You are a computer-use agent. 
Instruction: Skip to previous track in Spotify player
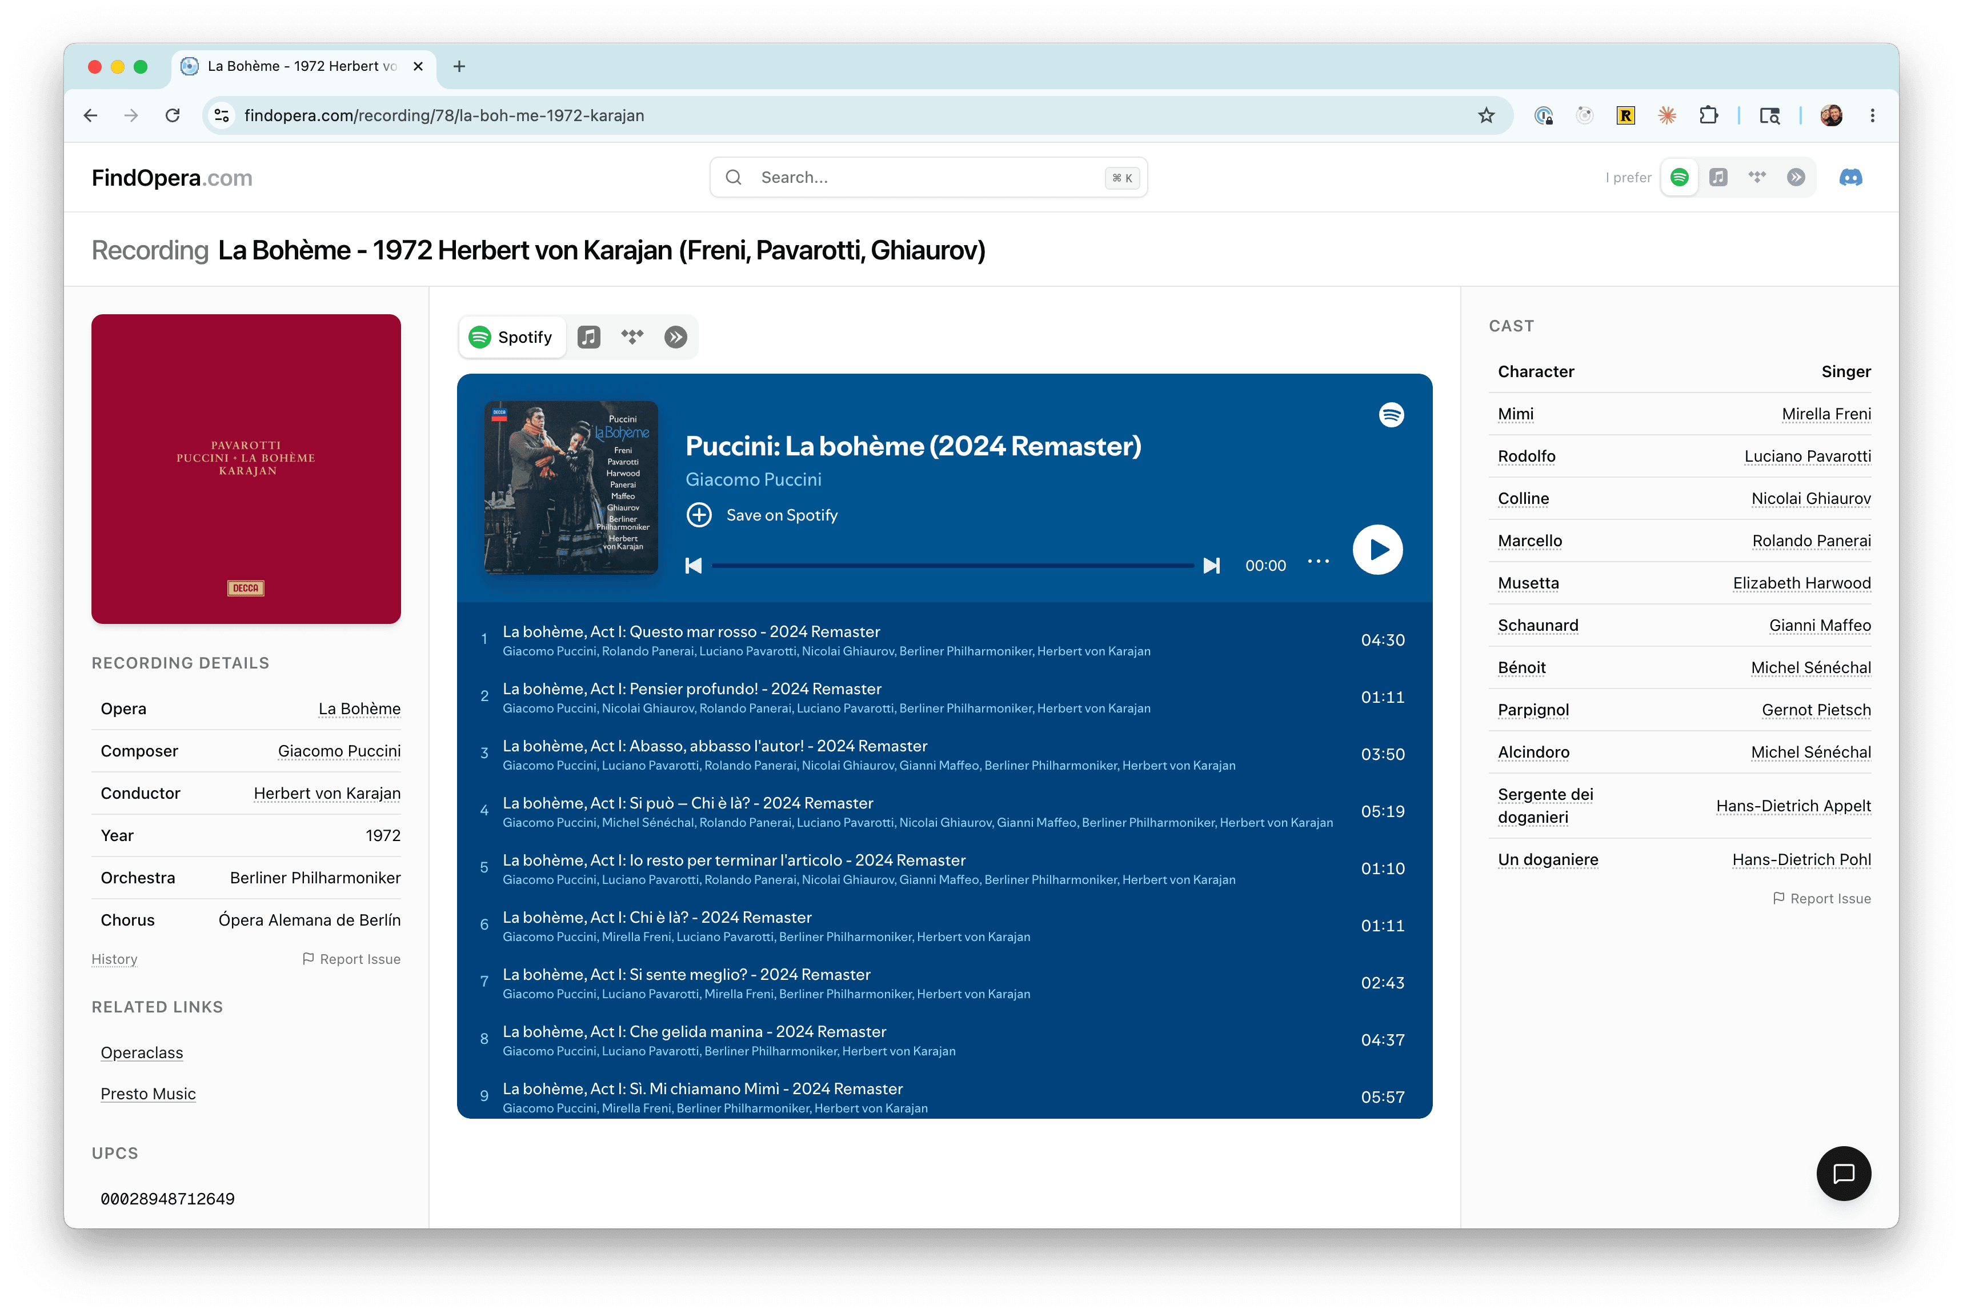(693, 566)
